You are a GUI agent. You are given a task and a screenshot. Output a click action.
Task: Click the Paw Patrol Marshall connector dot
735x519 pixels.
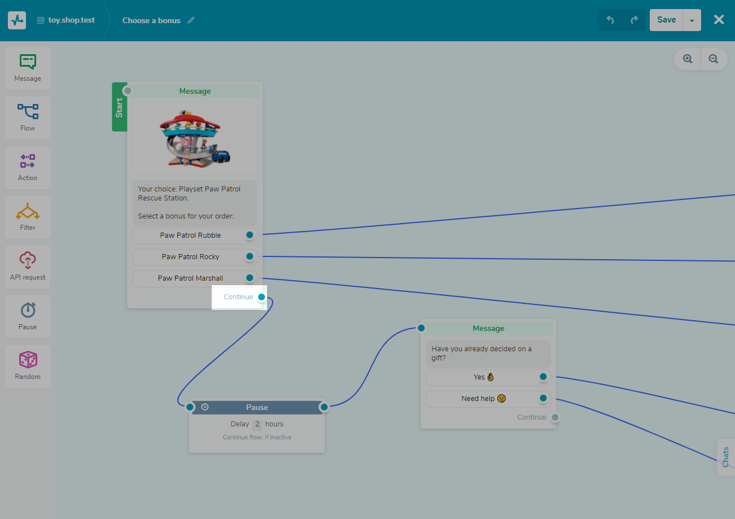click(250, 278)
